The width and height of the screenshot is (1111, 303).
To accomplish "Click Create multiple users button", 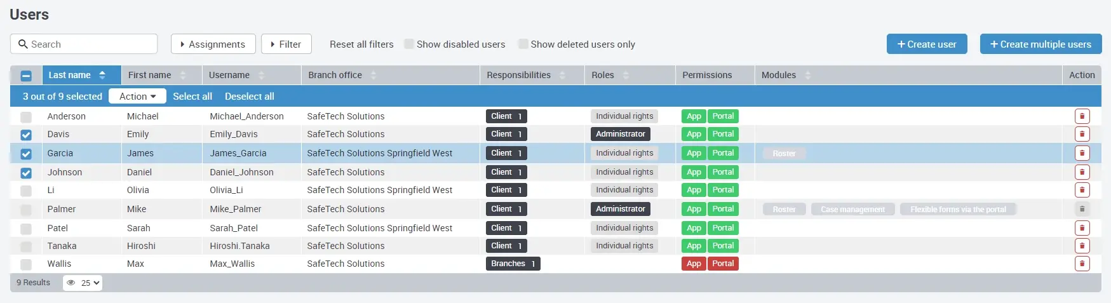I will pos(1040,44).
